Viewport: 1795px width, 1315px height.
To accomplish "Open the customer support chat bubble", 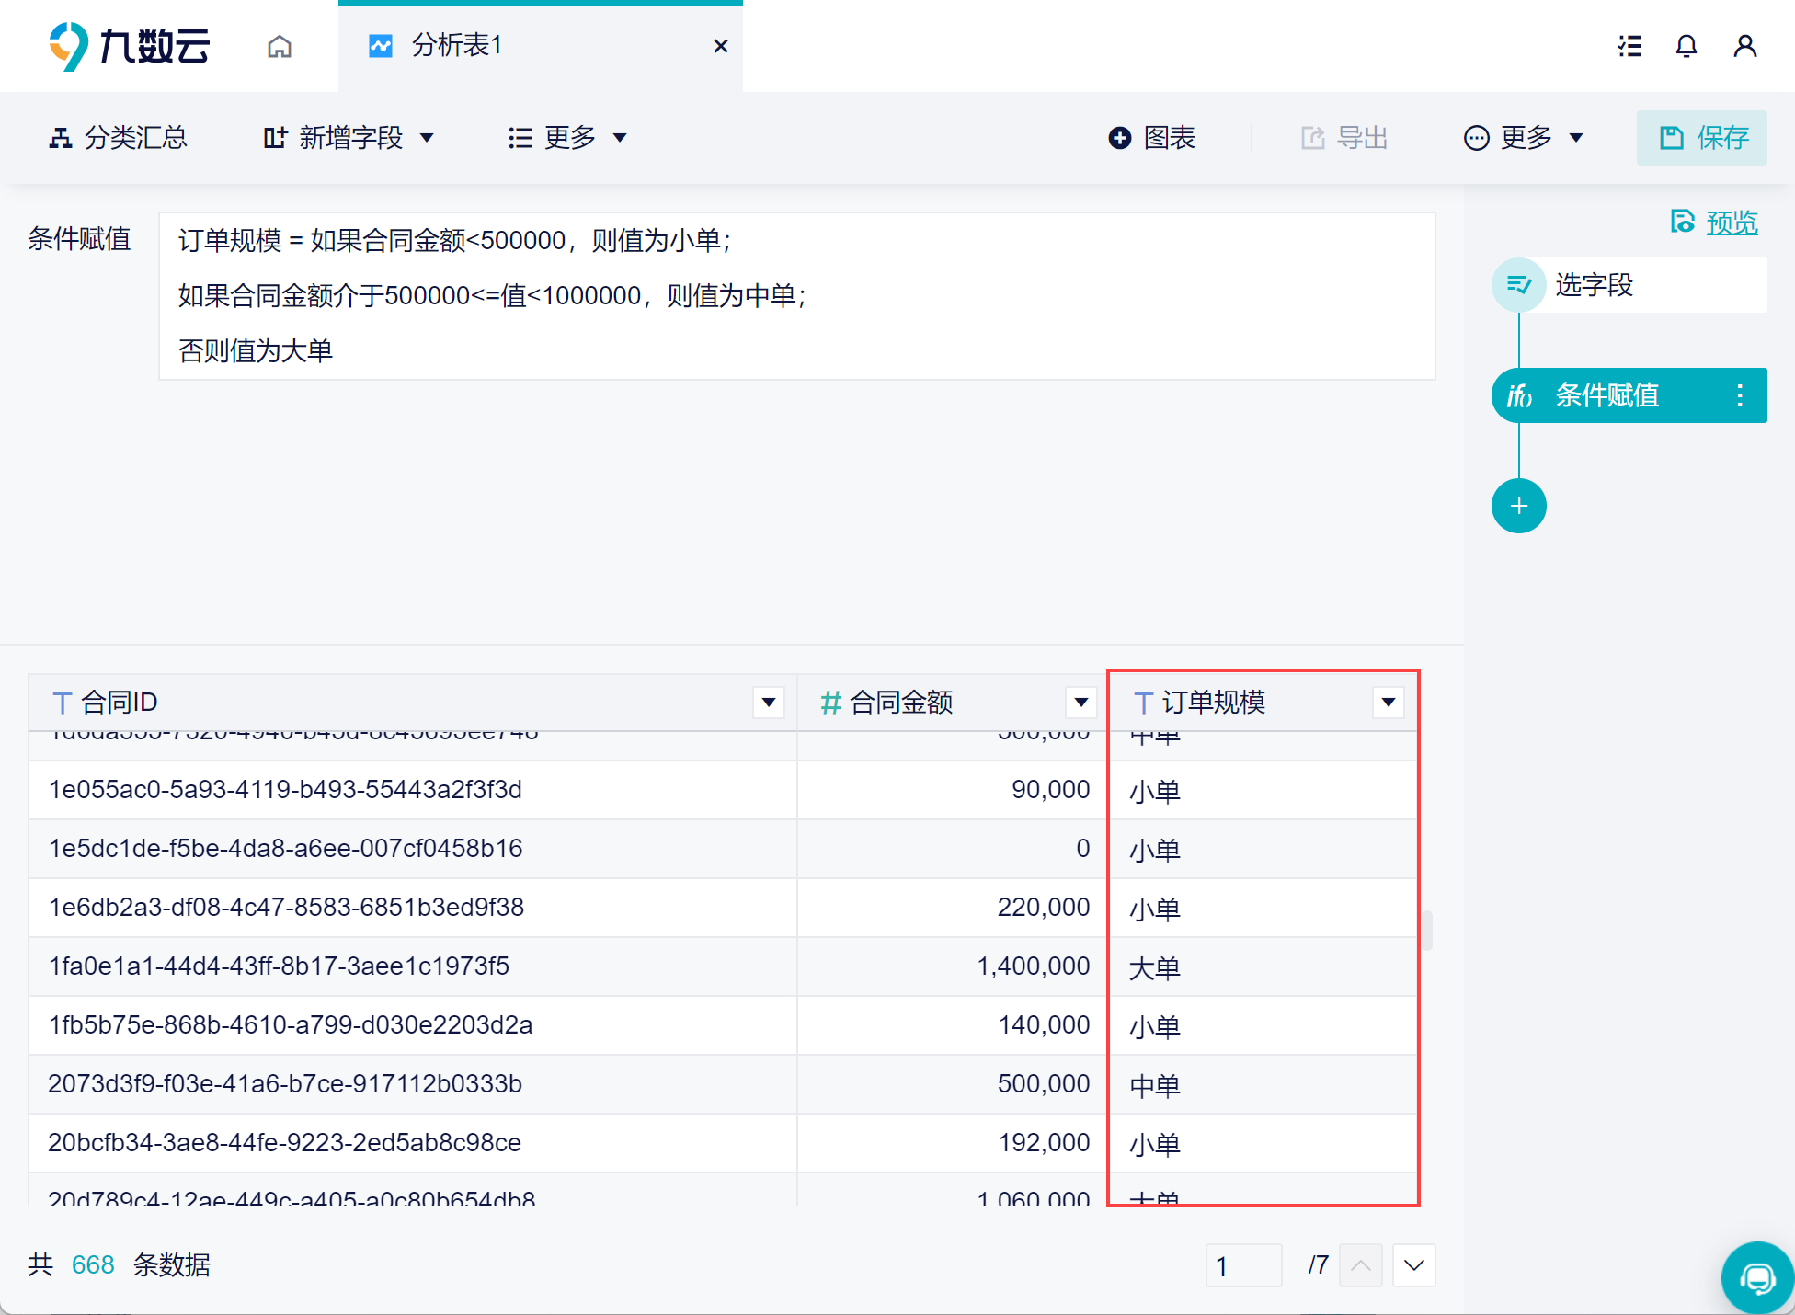I will (1756, 1278).
